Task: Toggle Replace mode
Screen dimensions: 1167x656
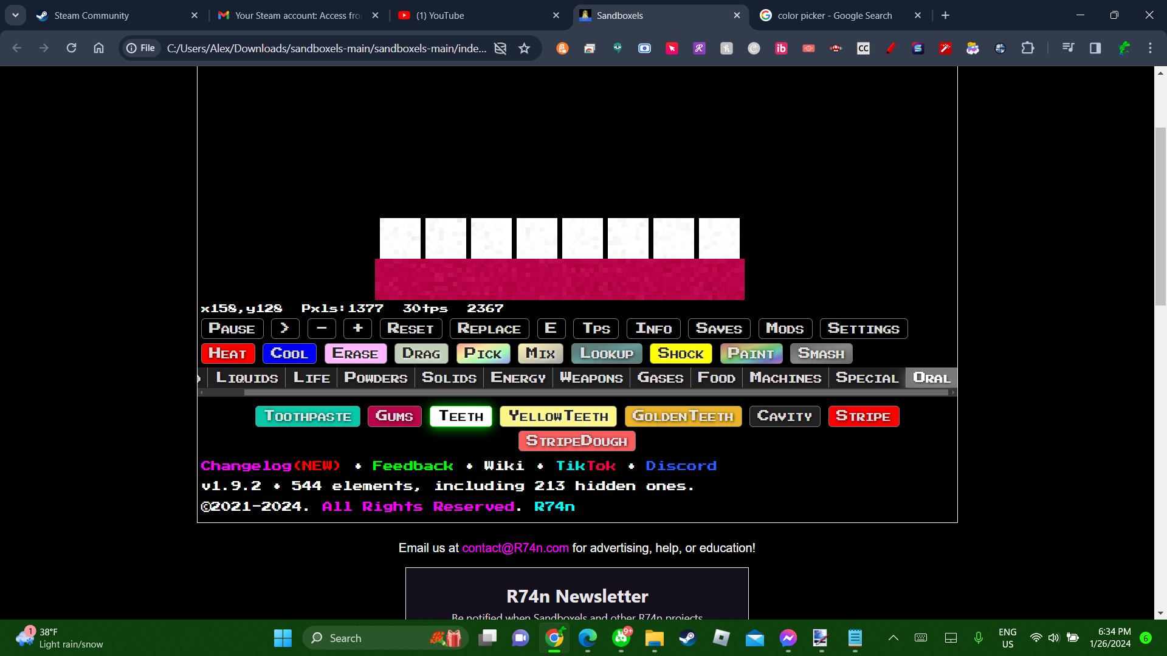Action: 489,329
